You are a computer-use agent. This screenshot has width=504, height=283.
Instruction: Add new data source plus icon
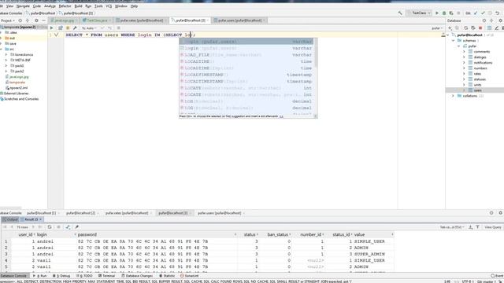pos(450,28)
